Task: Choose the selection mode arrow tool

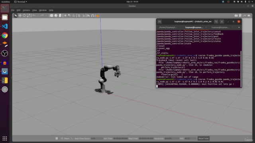Action: (x=16, y=15)
